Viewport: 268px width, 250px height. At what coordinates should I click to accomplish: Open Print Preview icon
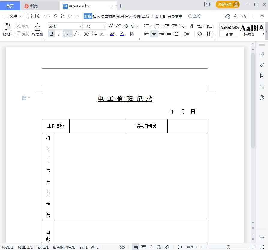pyautogui.click(x=38, y=16)
